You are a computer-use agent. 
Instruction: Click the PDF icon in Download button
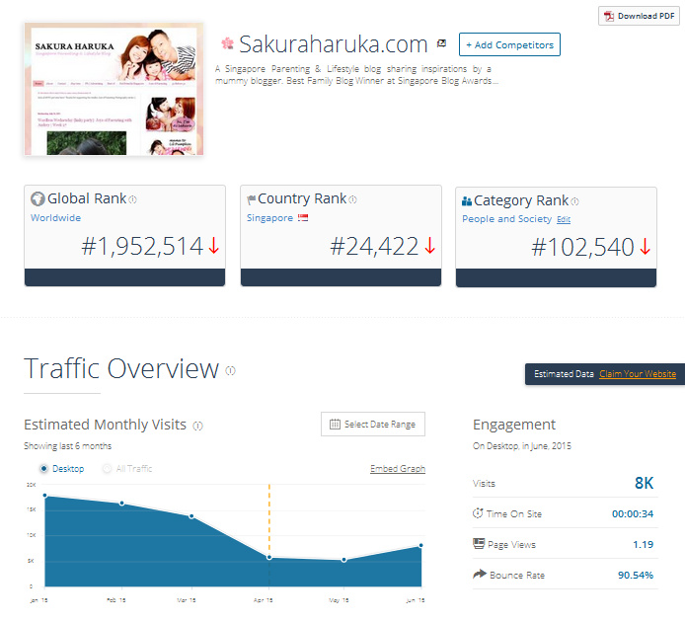[609, 17]
